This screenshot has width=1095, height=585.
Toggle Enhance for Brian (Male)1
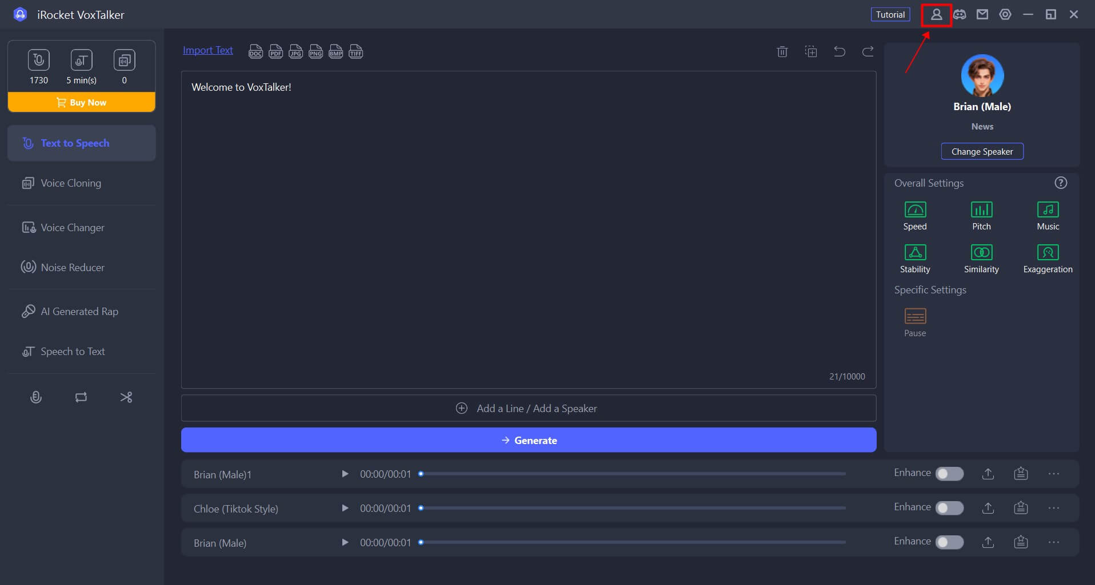click(949, 474)
